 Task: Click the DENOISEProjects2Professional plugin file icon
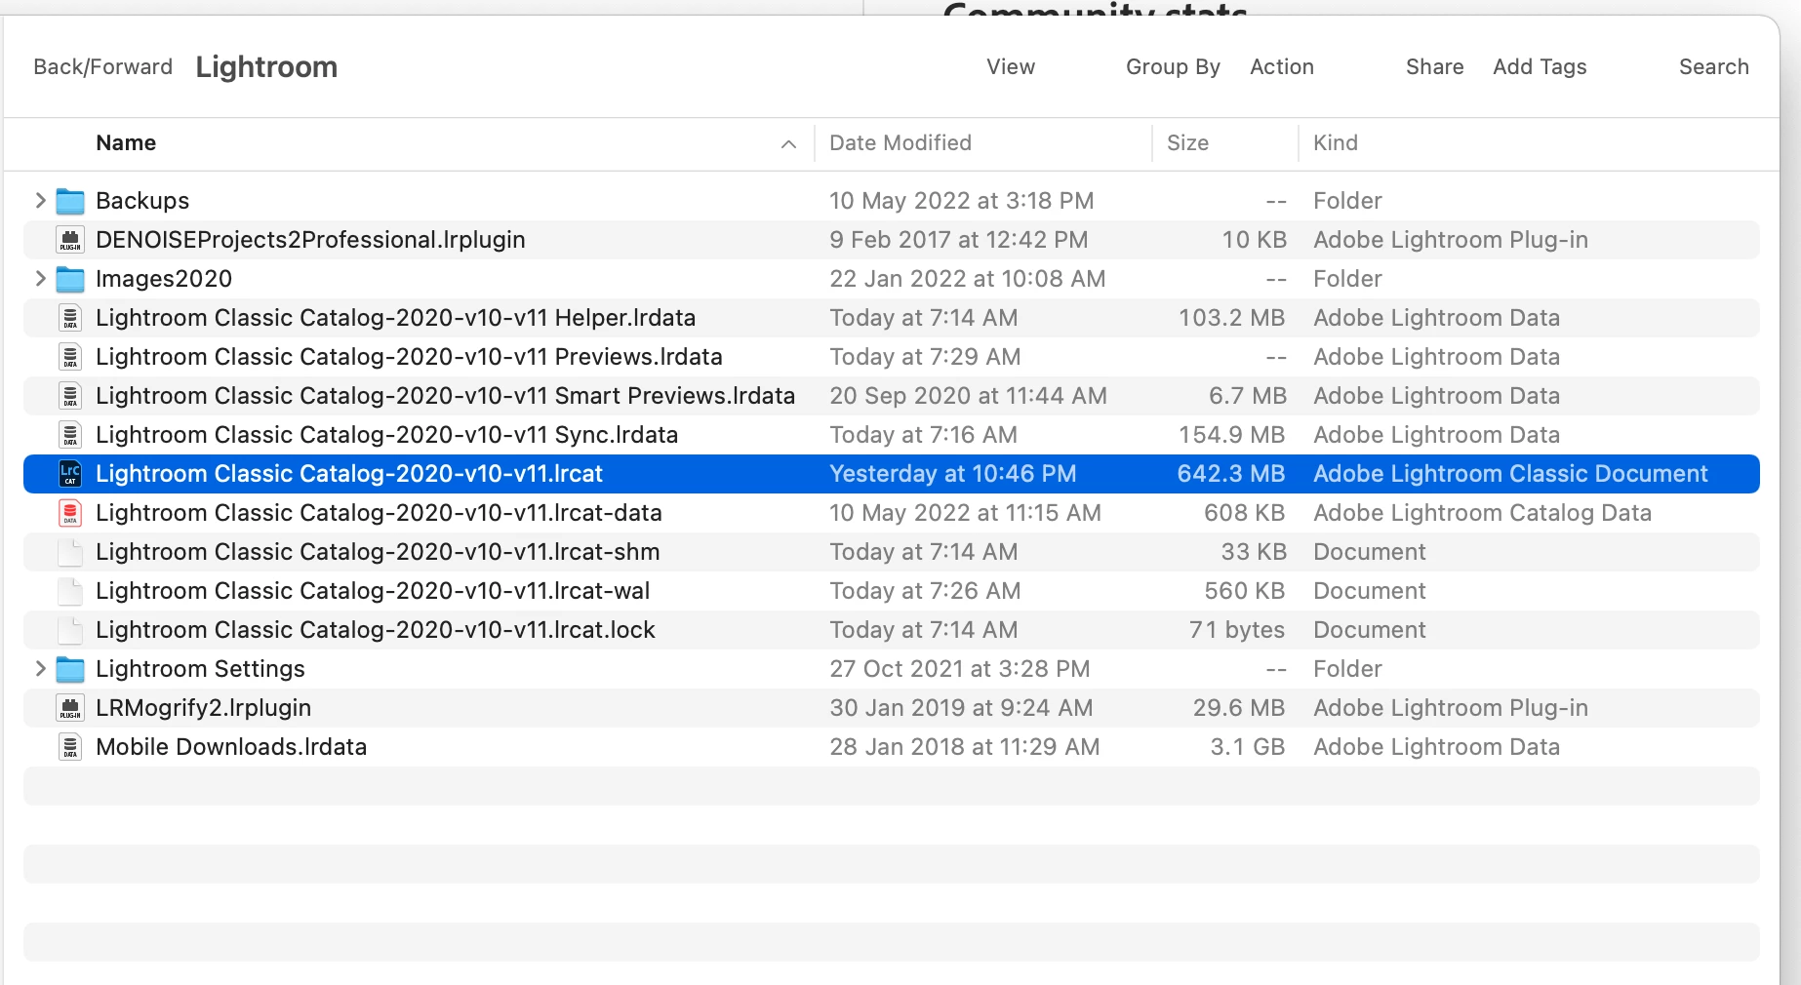coord(70,240)
